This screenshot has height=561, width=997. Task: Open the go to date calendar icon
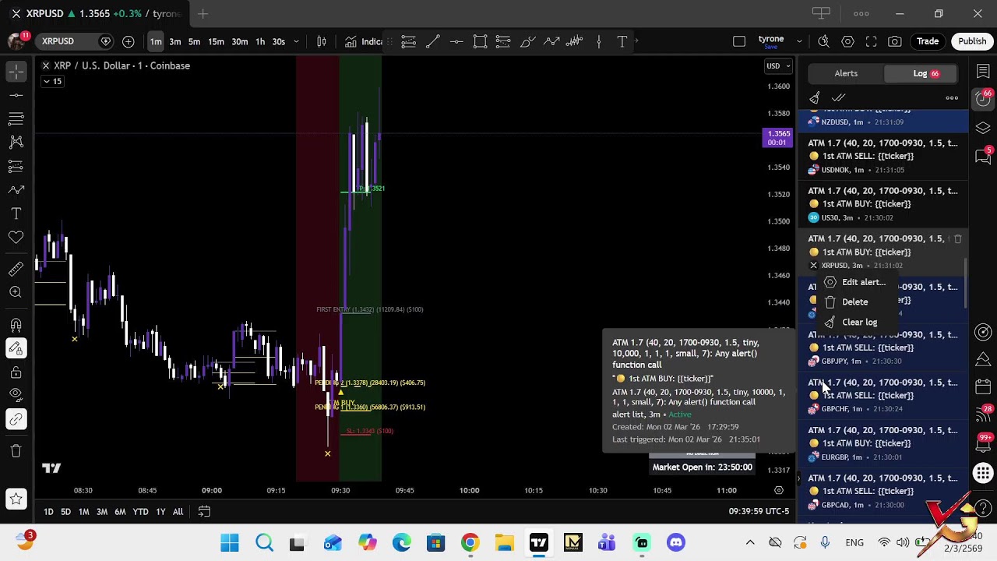tap(204, 512)
